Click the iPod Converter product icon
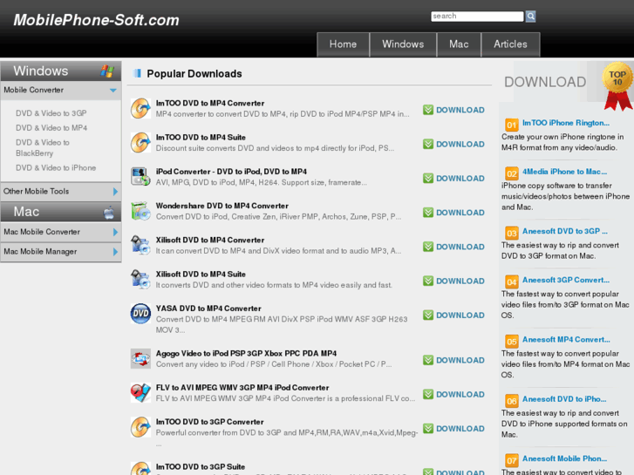The image size is (634, 475). point(140,177)
